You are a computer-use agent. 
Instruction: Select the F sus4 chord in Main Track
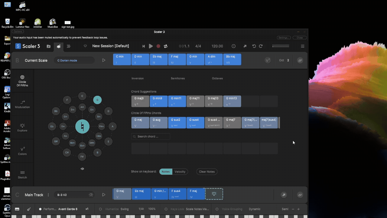click(x=177, y=194)
